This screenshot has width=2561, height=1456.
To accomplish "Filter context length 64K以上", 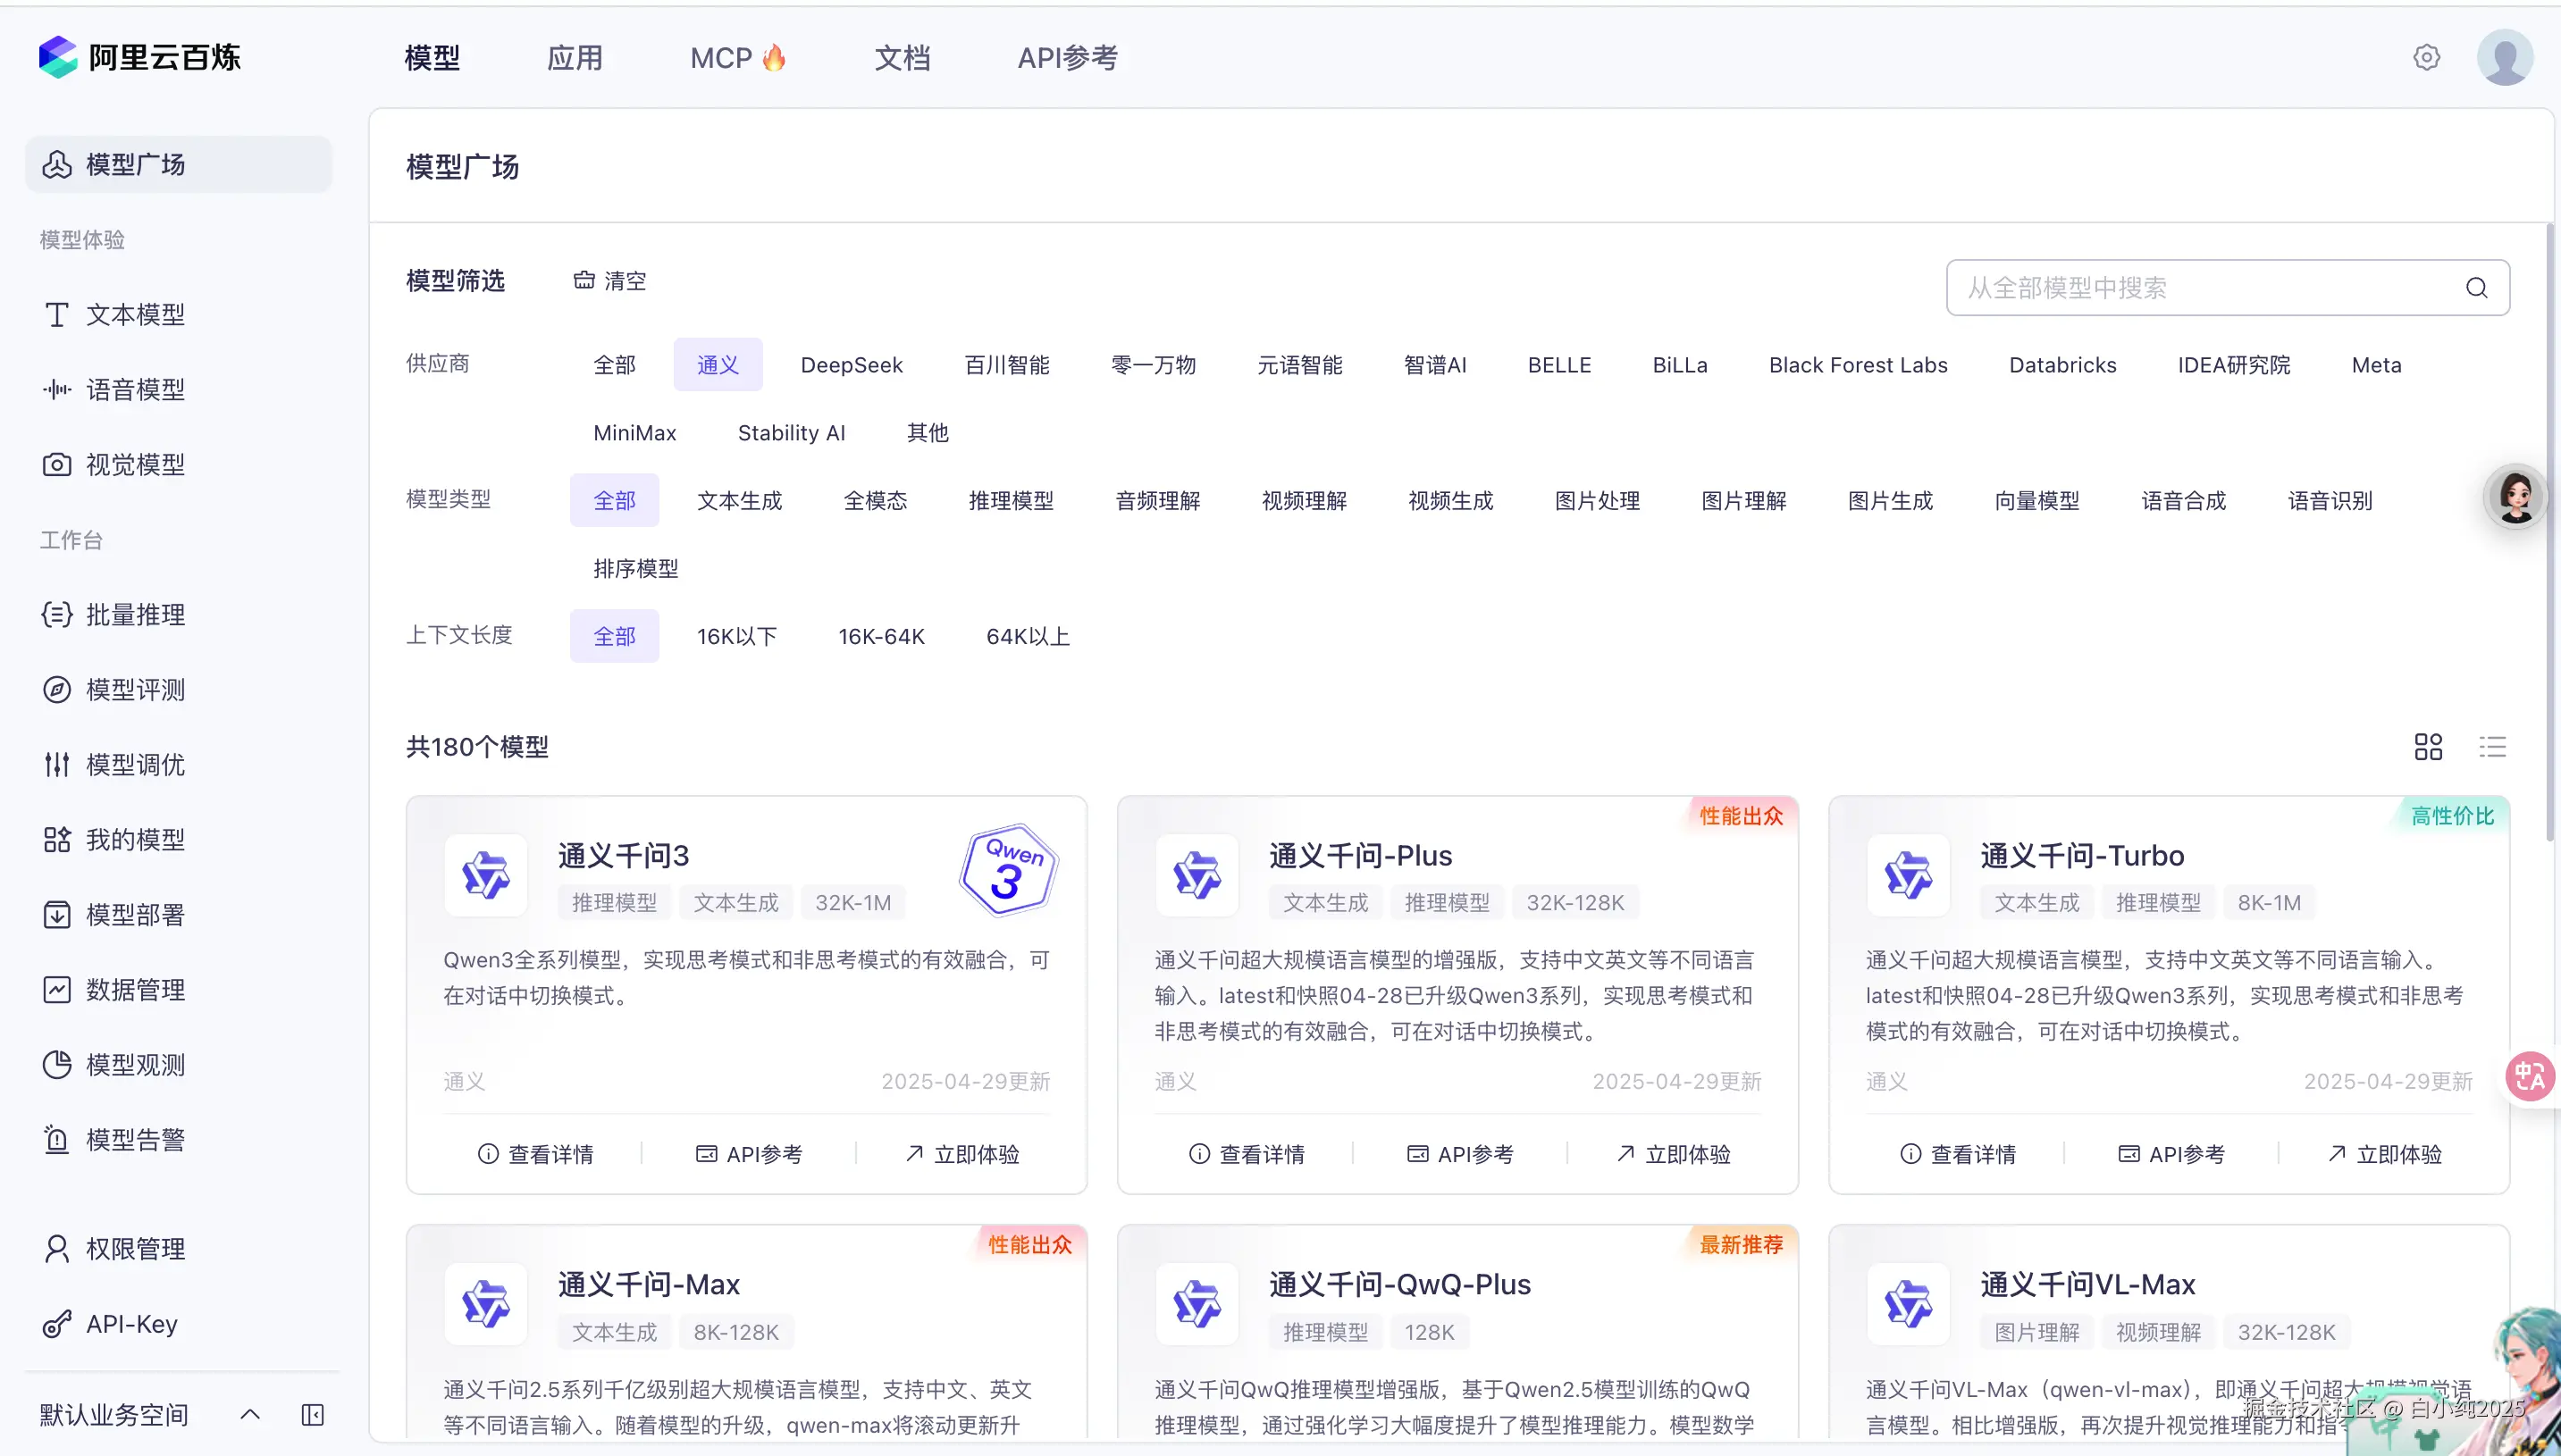I will coord(1028,637).
